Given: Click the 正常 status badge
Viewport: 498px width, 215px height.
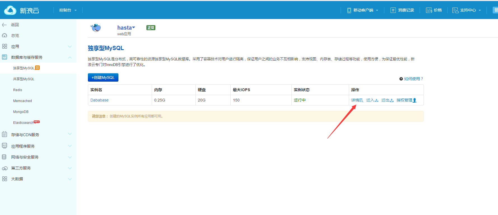Looking at the screenshot, I should coord(151,28).
